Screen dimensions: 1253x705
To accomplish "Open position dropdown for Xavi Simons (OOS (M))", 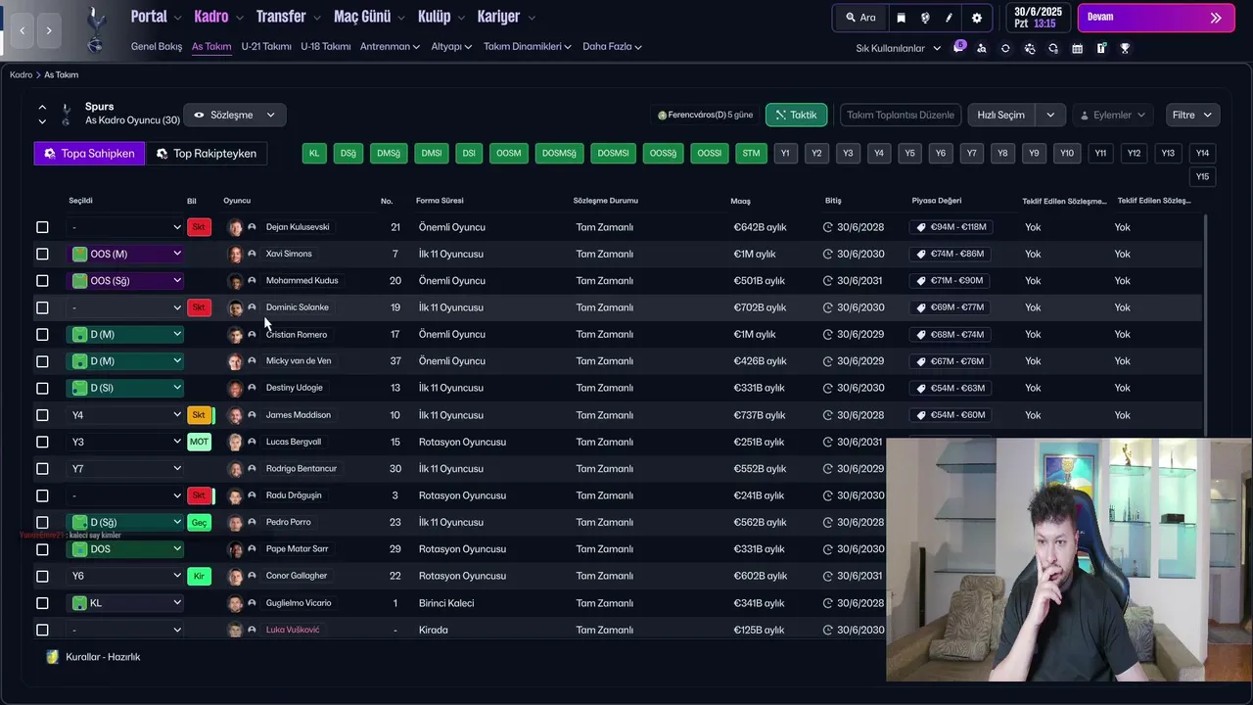I will tap(126, 254).
